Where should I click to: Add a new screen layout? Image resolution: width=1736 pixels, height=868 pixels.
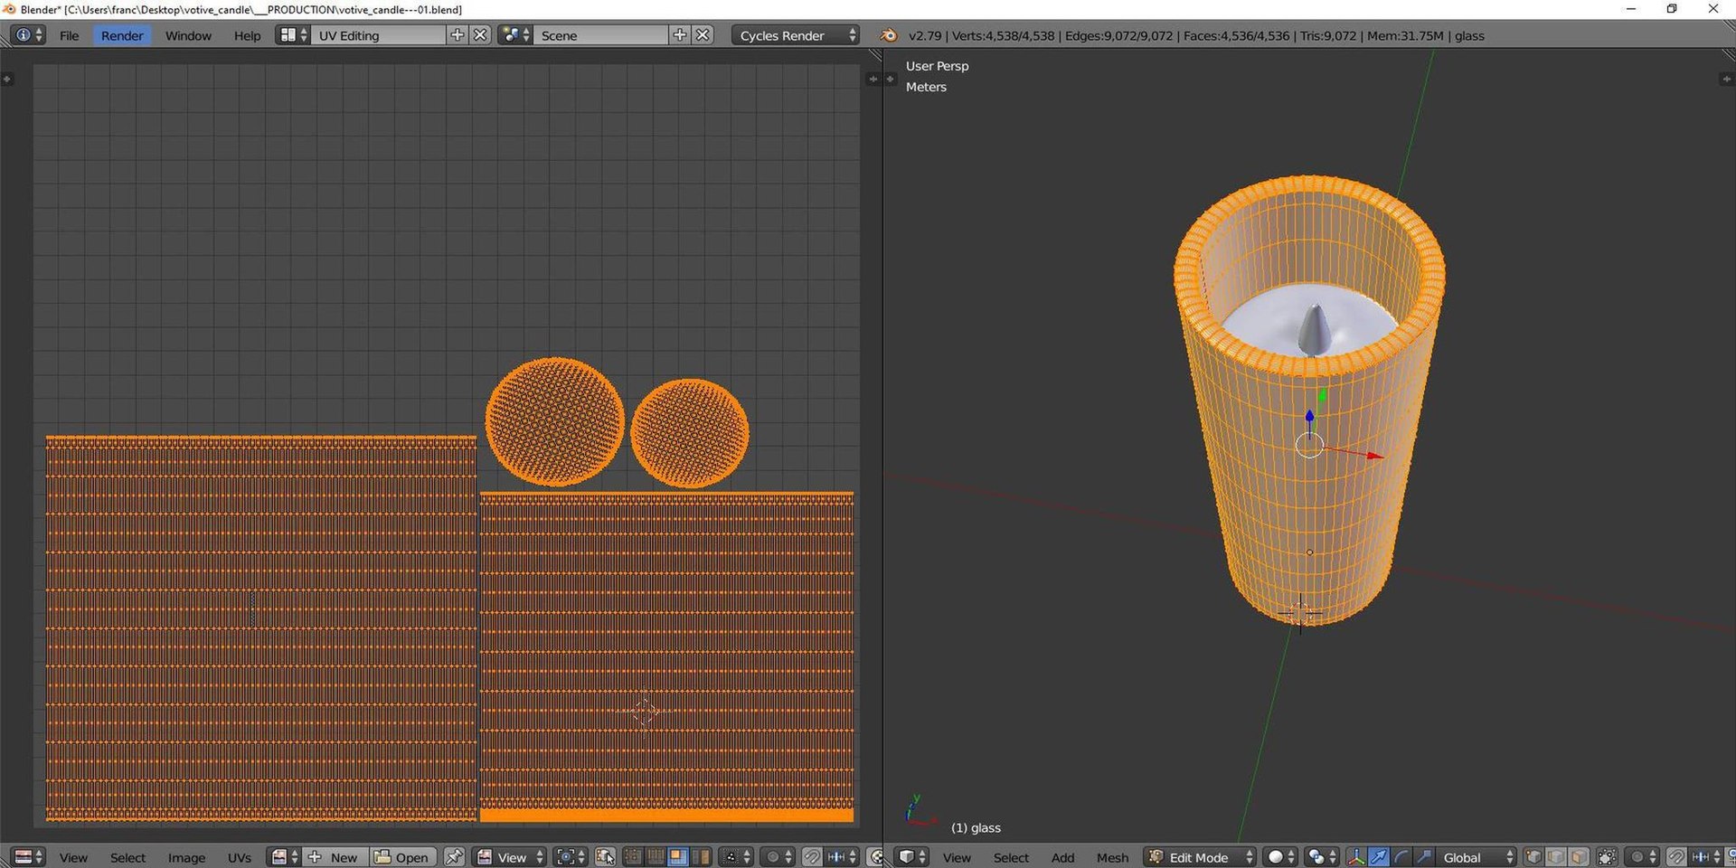458,35
